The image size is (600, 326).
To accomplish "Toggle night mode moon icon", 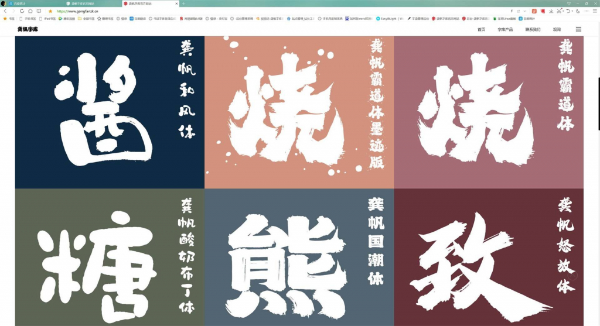I will point(578,11).
